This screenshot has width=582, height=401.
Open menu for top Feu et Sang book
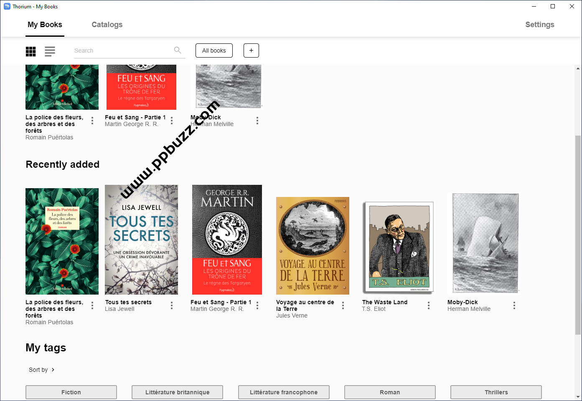(172, 121)
